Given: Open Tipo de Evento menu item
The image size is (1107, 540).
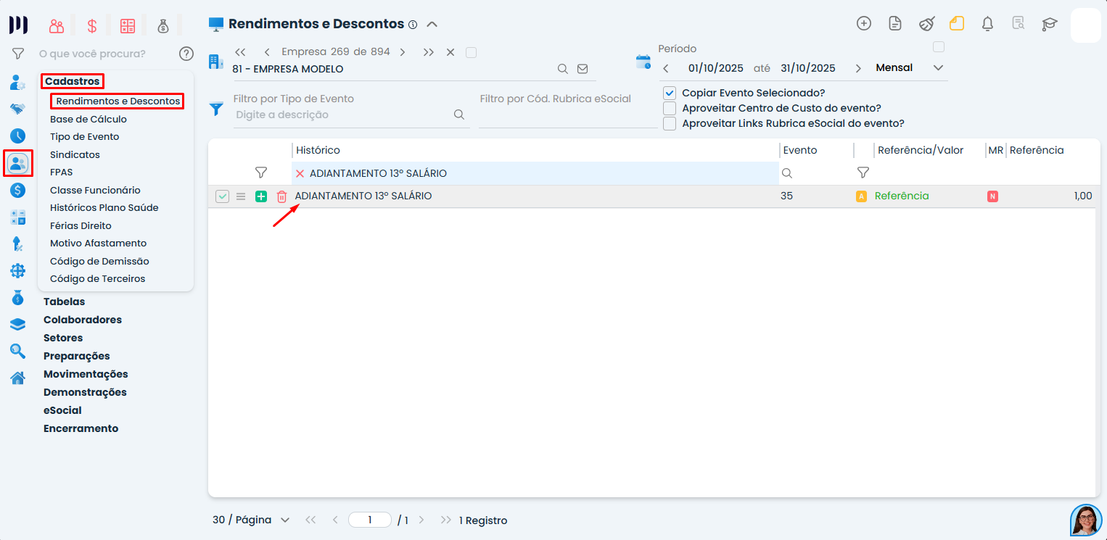Looking at the screenshot, I should click(x=85, y=136).
